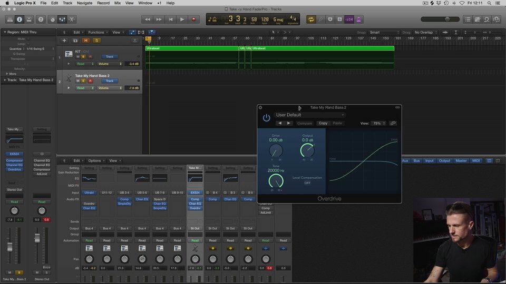Add new track with plus button
Image resolution: width=506 pixels, height=284 pixels.
[x=64, y=40]
